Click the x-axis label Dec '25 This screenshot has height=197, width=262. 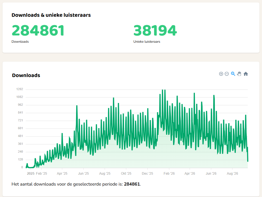pos(147,174)
